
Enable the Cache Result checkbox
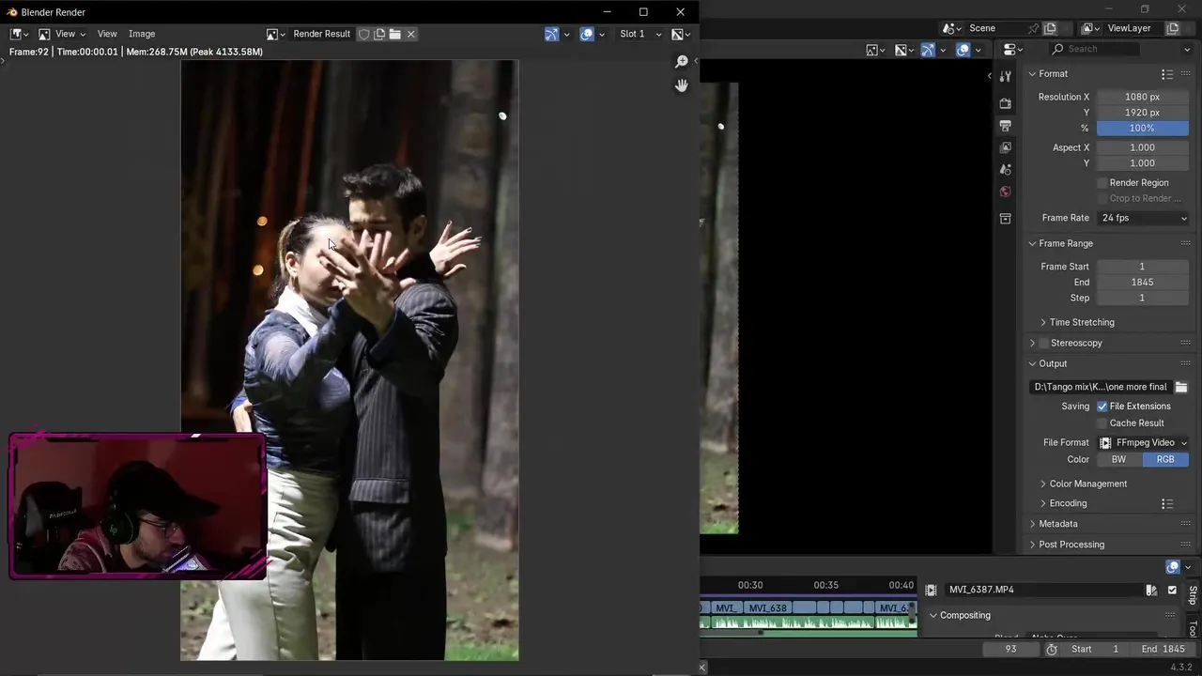(1102, 423)
